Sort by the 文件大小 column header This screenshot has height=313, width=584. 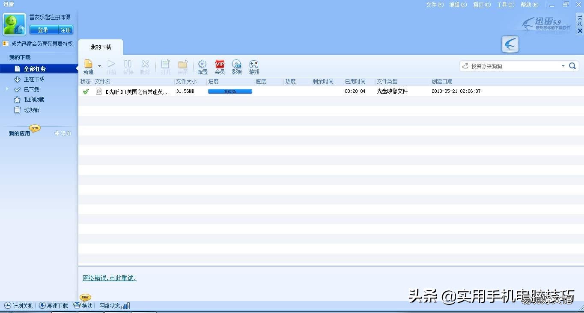pyautogui.click(x=191, y=81)
